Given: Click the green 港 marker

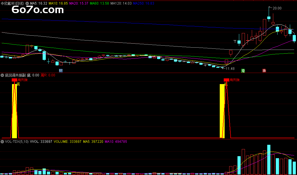Looking at the screenshot, I should (243, 70).
